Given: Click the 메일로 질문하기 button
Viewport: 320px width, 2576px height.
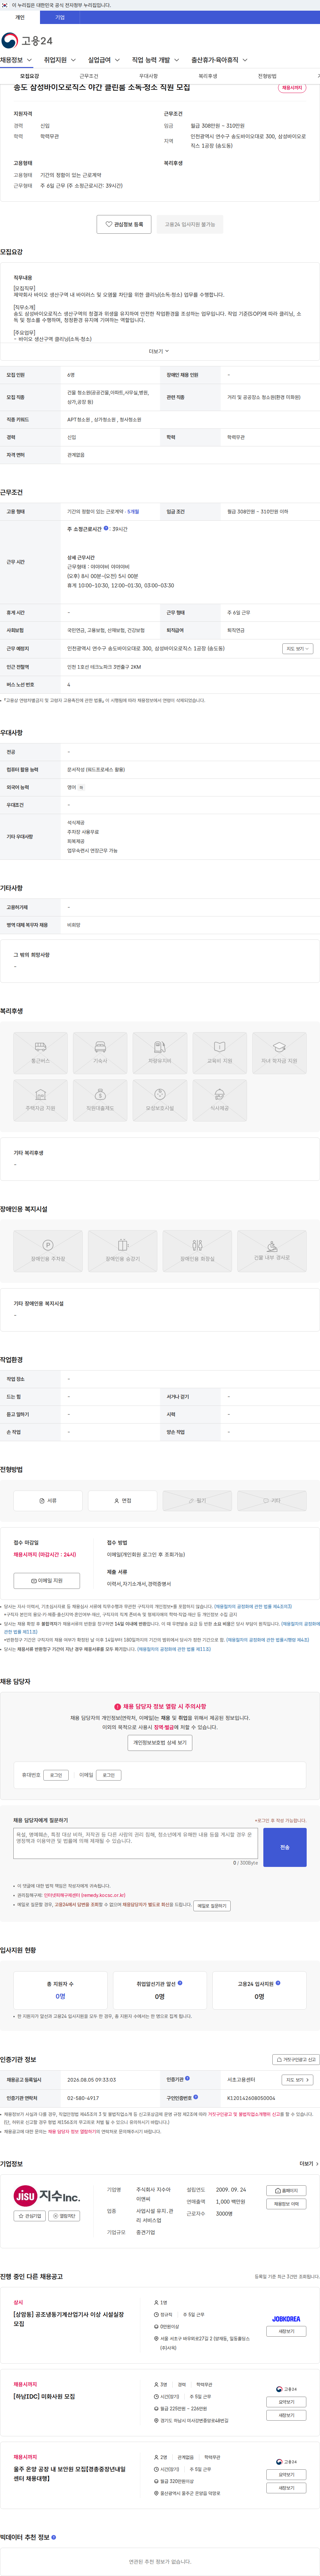Looking at the screenshot, I should [x=212, y=1906].
